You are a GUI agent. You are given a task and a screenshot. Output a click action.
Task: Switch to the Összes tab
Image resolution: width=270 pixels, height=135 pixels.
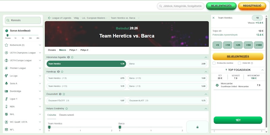click(x=52, y=50)
